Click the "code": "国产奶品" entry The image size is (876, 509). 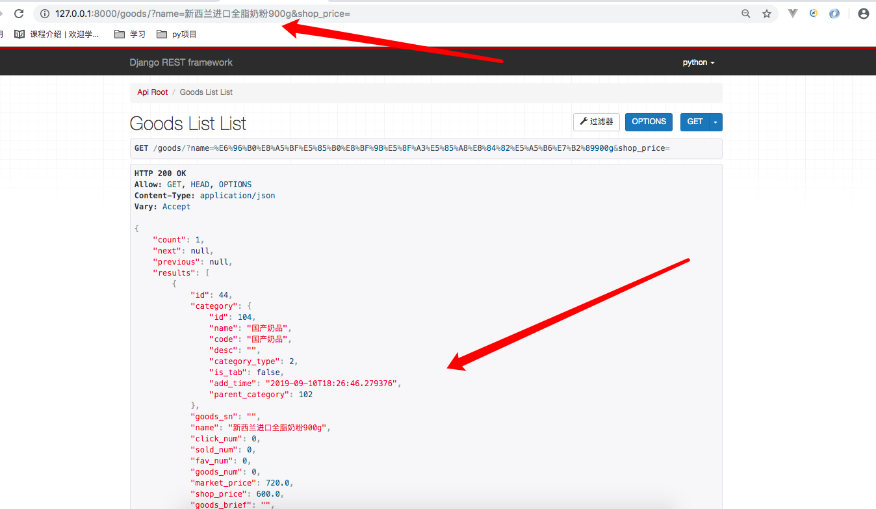(251, 339)
